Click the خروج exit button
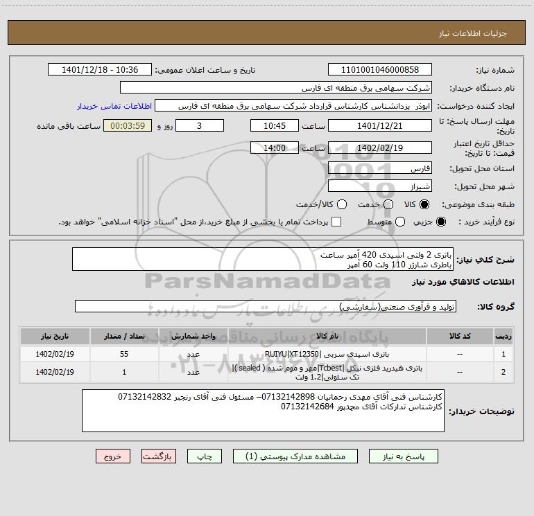 113,456
